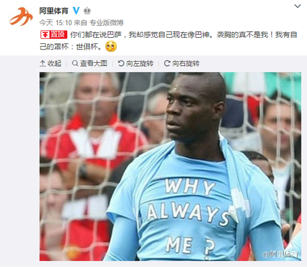Image resolution: width=307 pixels, height=267 pixels.
Task: Click the expanded post photo
Action: coord(170,166)
